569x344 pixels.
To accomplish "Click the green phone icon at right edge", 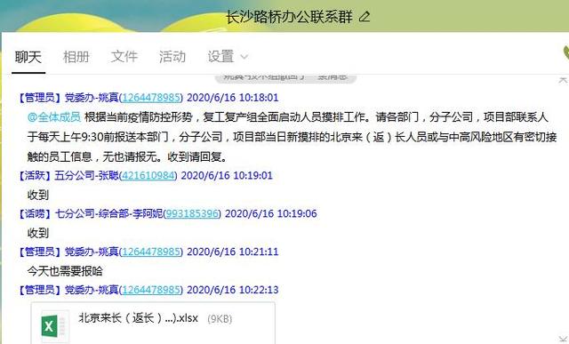I will [x=566, y=53].
